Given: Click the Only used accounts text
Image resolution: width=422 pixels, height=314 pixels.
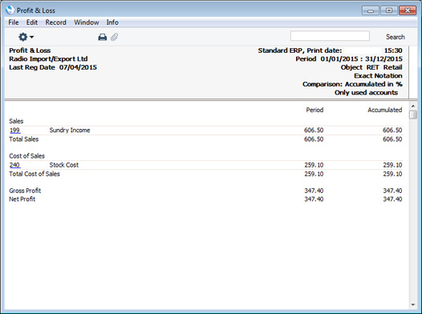Looking at the screenshot, I should click(367, 93).
